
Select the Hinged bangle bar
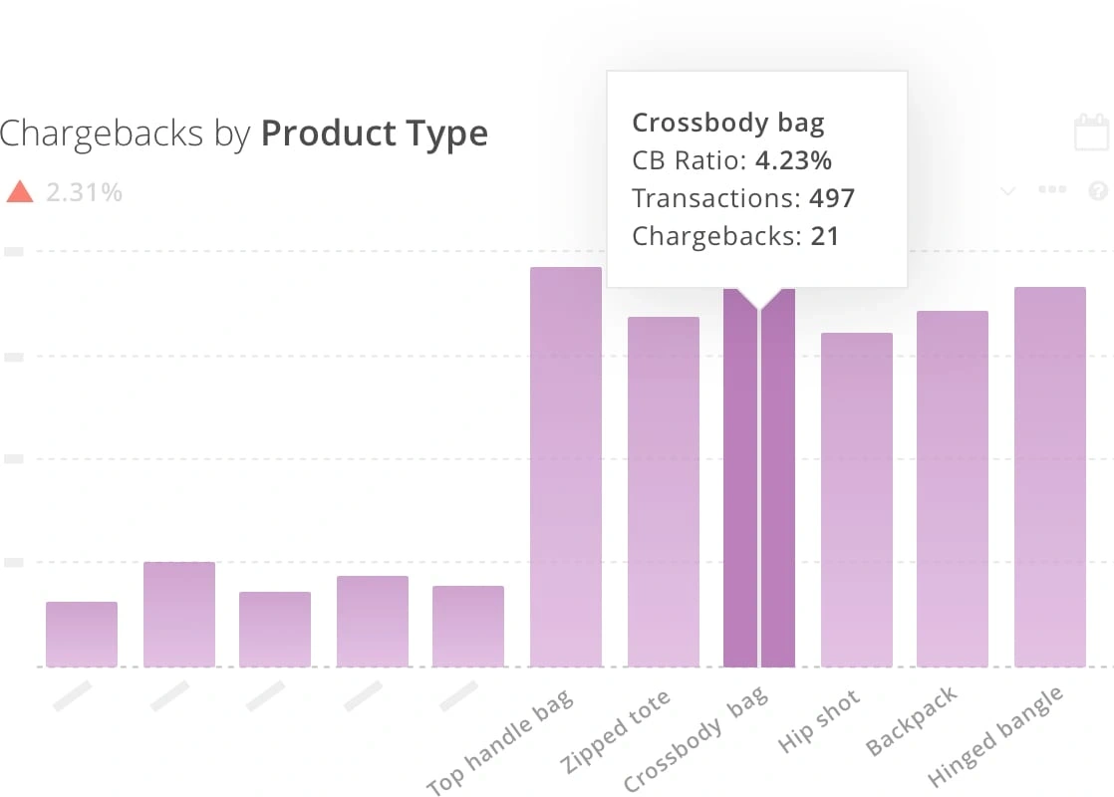[1050, 476]
